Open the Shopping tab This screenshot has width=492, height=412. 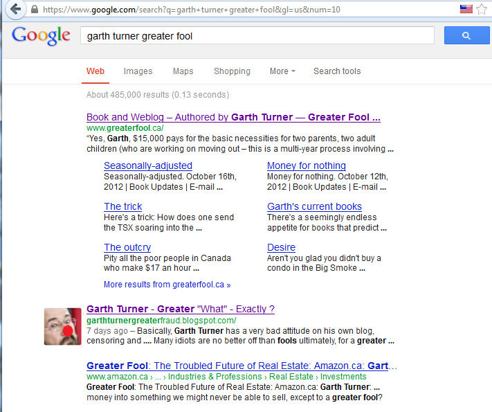[233, 71]
